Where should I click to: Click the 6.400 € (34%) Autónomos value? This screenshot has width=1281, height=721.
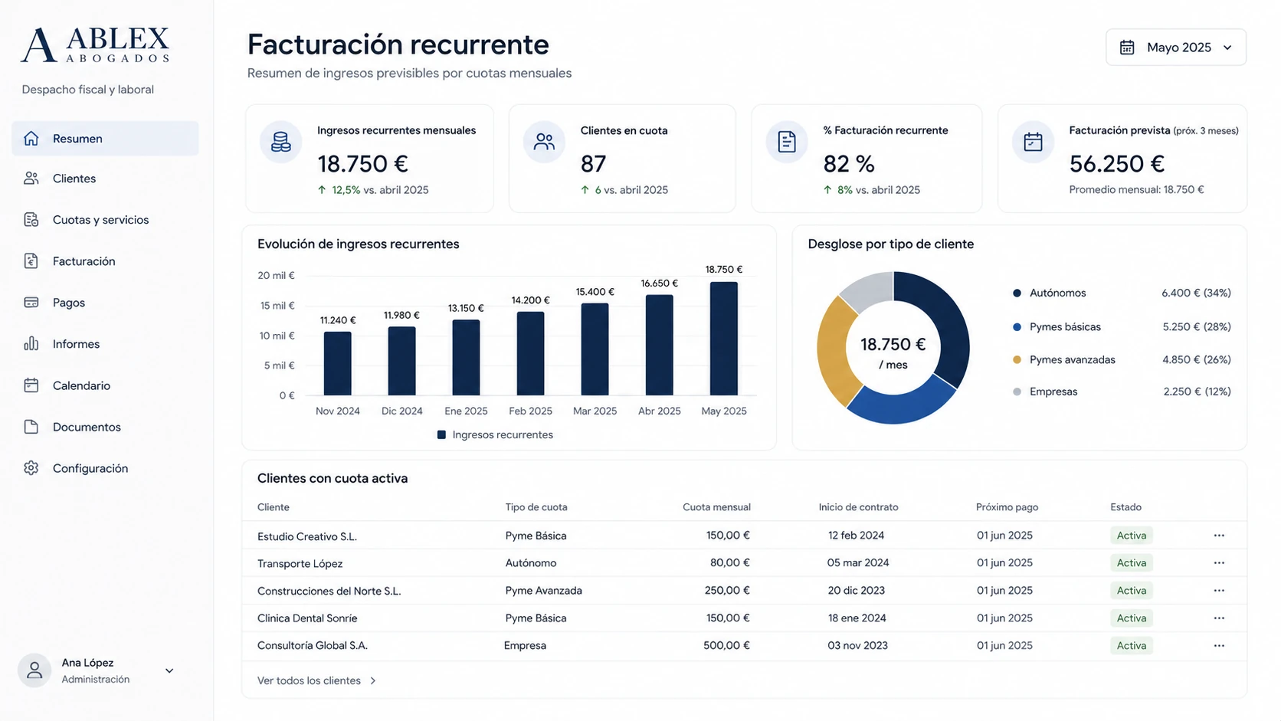(1196, 293)
